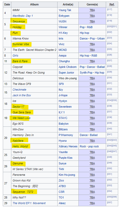Click the J-Hope artist link
This screenshot has height=207, width=120.
point(63,95)
